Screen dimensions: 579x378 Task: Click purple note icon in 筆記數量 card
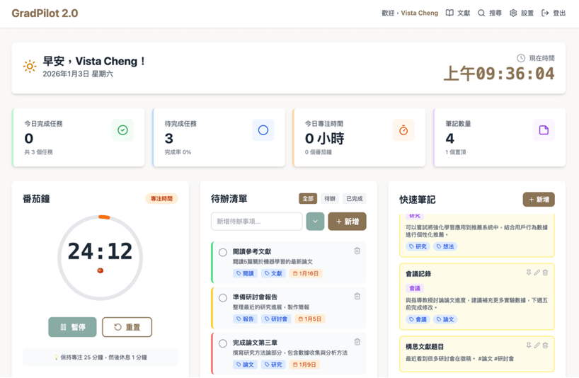(x=544, y=130)
